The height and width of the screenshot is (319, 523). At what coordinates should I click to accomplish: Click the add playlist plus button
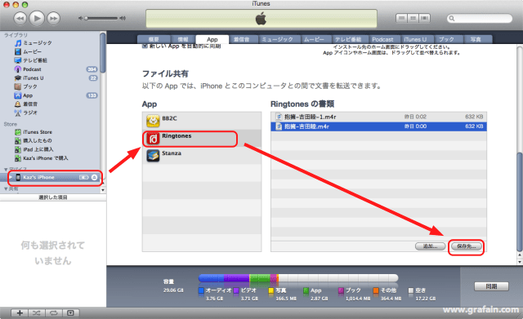pyautogui.click(x=20, y=313)
